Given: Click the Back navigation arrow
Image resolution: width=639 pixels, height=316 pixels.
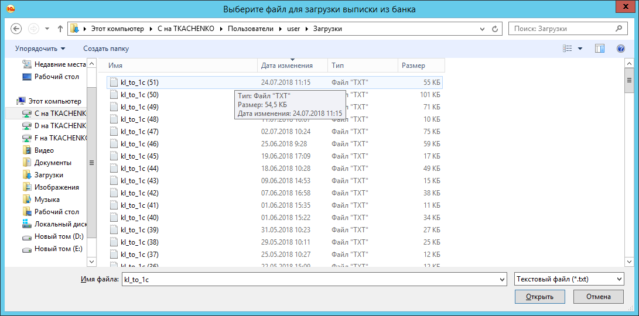Looking at the screenshot, I should [16, 29].
